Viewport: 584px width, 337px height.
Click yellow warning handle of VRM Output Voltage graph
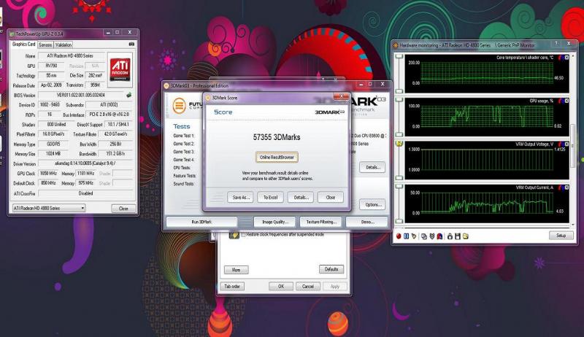[399, 144]
